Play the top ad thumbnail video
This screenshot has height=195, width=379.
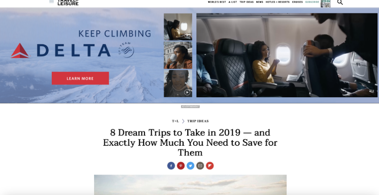point(178,27)
